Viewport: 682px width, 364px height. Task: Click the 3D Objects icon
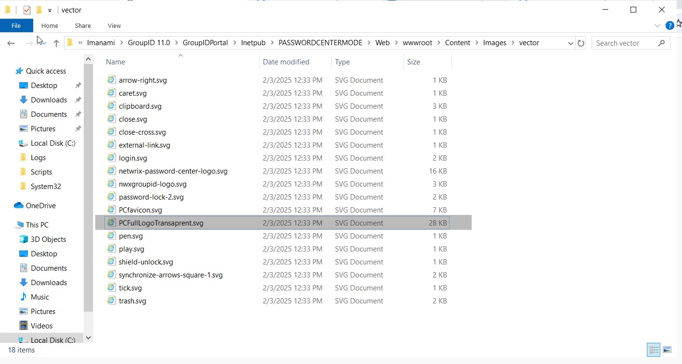coord(23,239)
